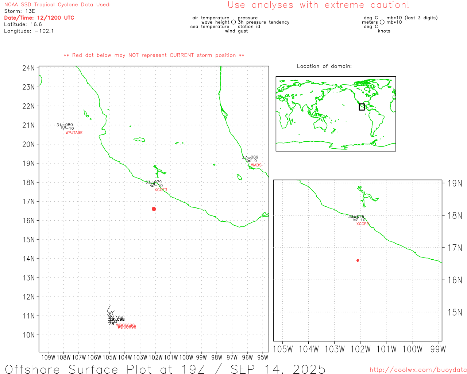Select the WPJTA9E station circle marker

(63, 127)
